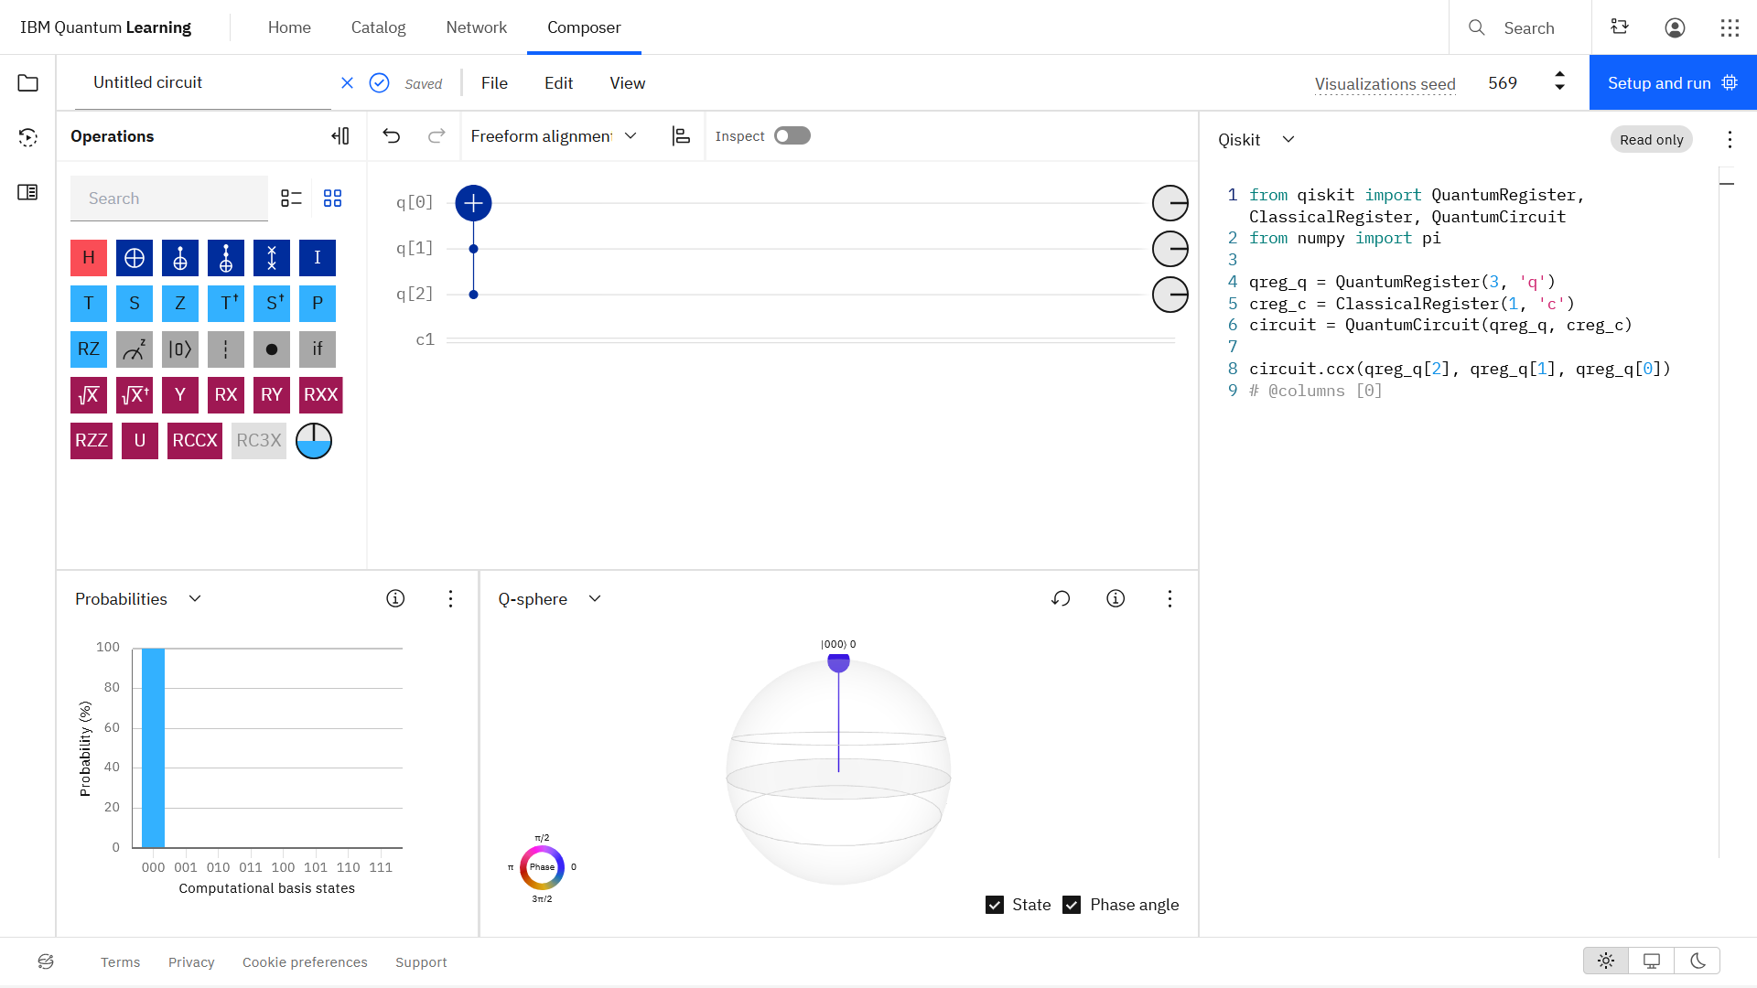
Task: Click the Untitled circuit name field
Action: pos(203,83)
